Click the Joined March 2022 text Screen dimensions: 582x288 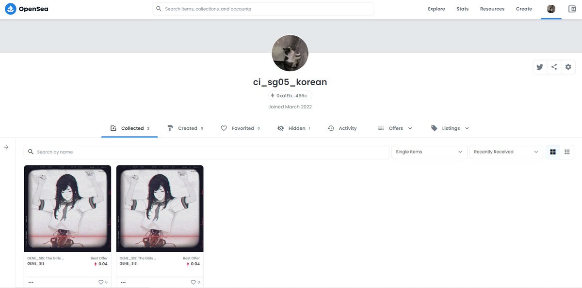290,106
